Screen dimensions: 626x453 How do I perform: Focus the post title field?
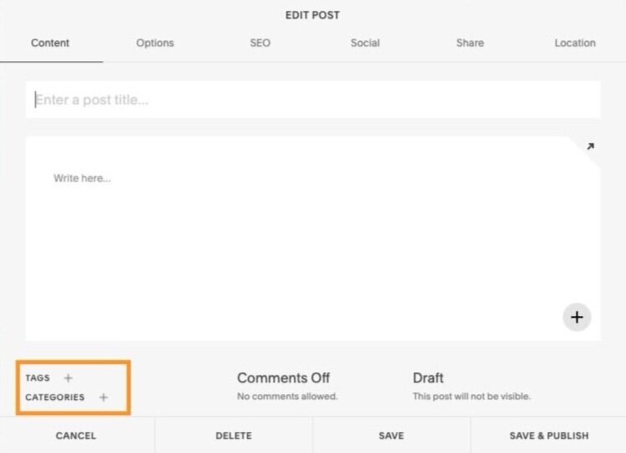pyautogui.click(x=313, y=100)
